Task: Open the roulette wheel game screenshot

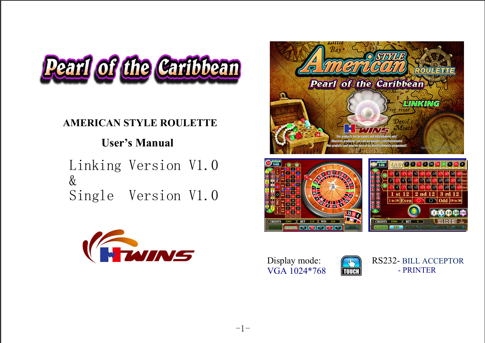Action: (313, 195)
